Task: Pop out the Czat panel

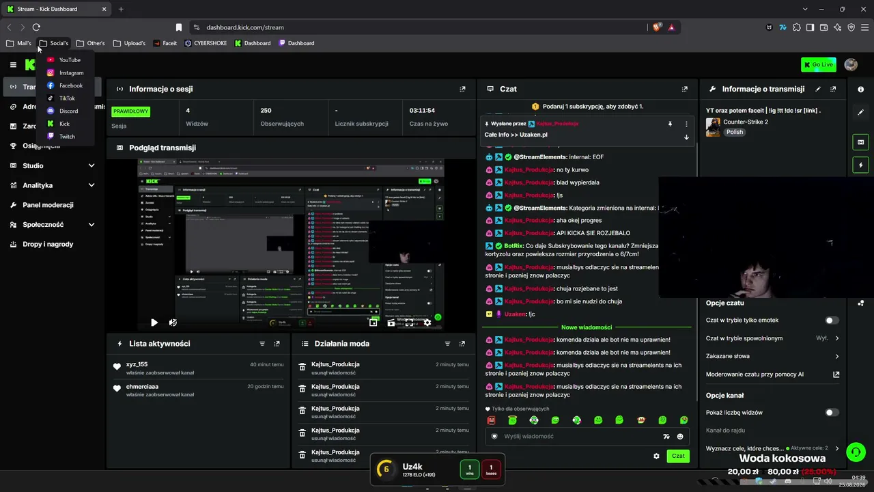Action: tap(685, 89)
